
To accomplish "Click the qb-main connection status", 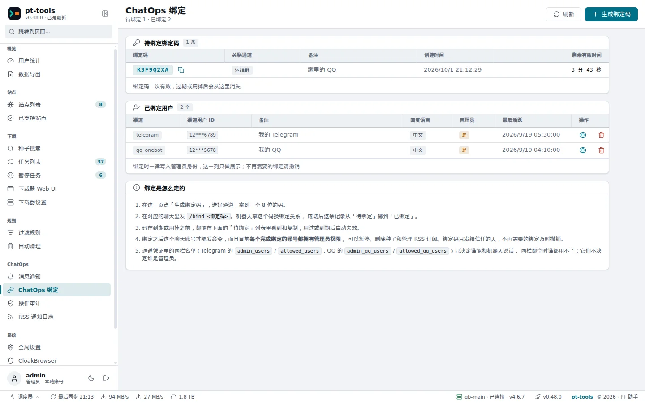I will pyautogui.click(x=490, y=397).
